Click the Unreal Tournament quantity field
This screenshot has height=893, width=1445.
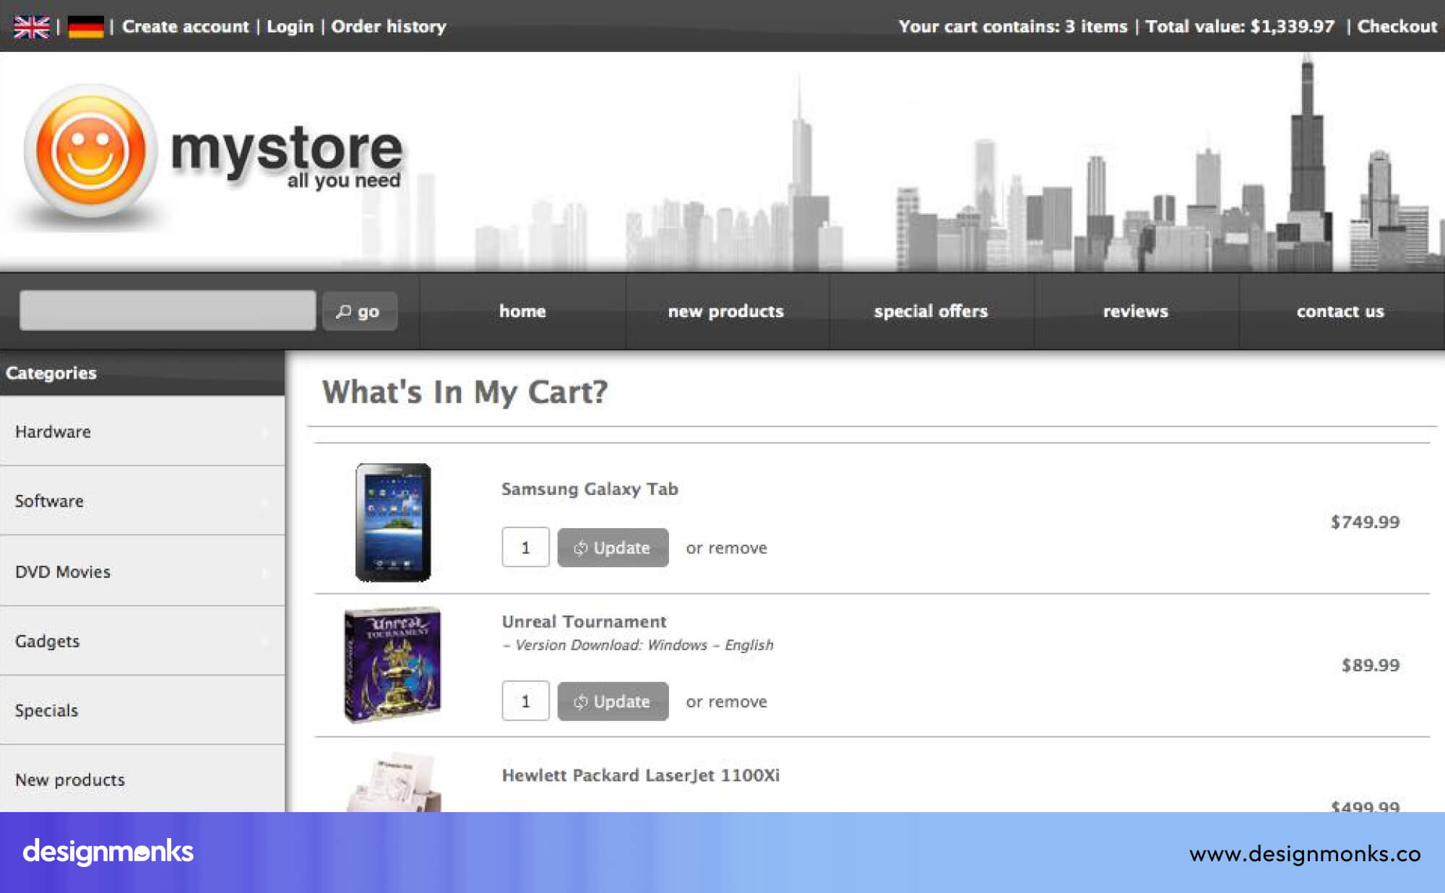point(525,701)
